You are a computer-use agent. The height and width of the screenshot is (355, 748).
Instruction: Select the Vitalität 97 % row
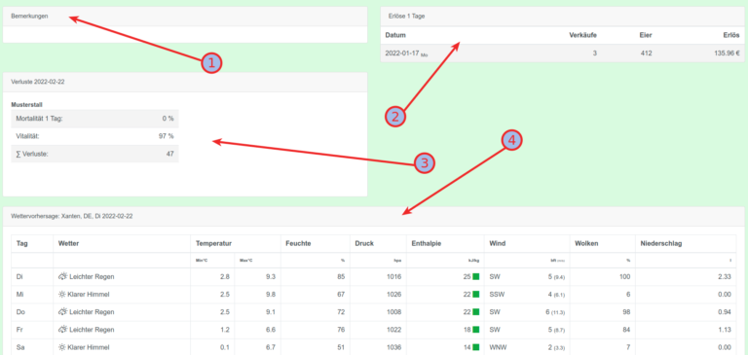(94, 136)
